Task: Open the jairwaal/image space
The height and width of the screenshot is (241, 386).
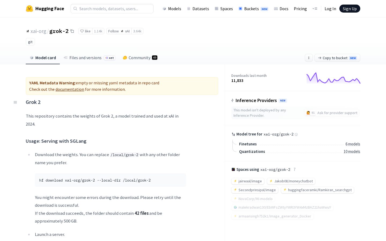Action: (x=248, y=181)
